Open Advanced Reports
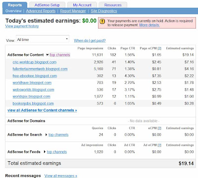 point(41,11)
